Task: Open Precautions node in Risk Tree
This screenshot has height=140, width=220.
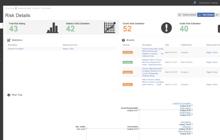Action: 186,122
